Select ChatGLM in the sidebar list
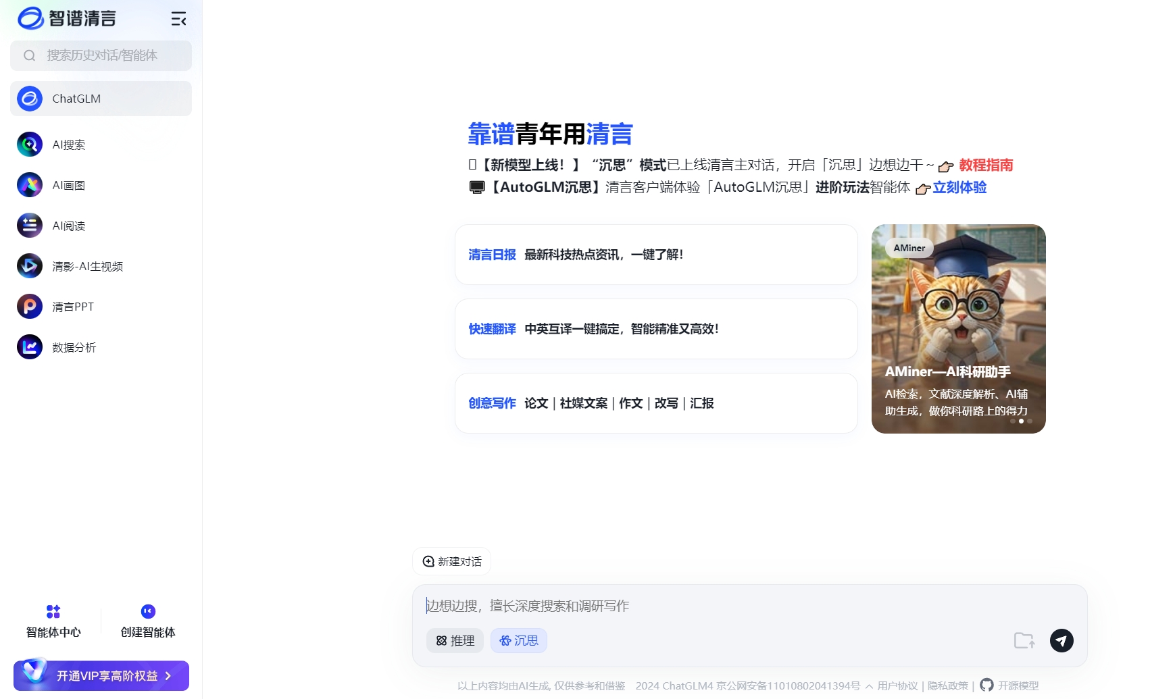Screen dimensions: 1150x699 [x=101, y=99]
